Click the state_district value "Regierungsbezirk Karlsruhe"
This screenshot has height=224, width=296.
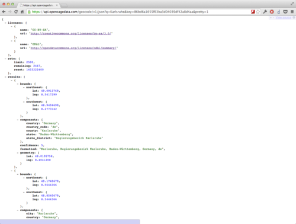point(79,138)
